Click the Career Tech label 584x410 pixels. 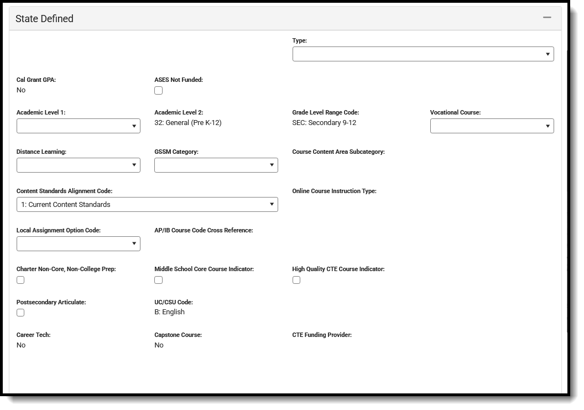point(34,335)
